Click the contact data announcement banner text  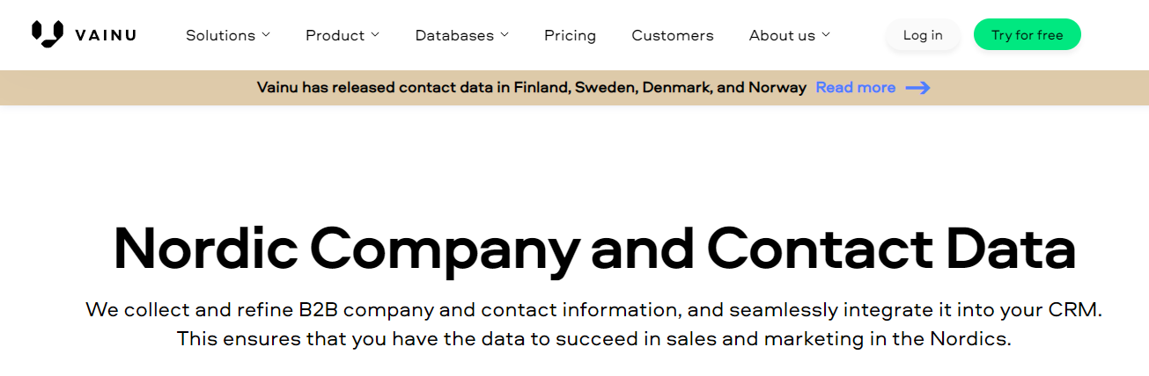532,88
